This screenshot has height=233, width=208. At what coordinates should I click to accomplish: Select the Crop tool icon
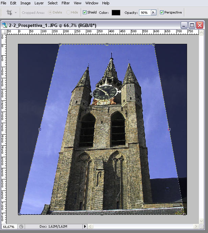point(9,12)
